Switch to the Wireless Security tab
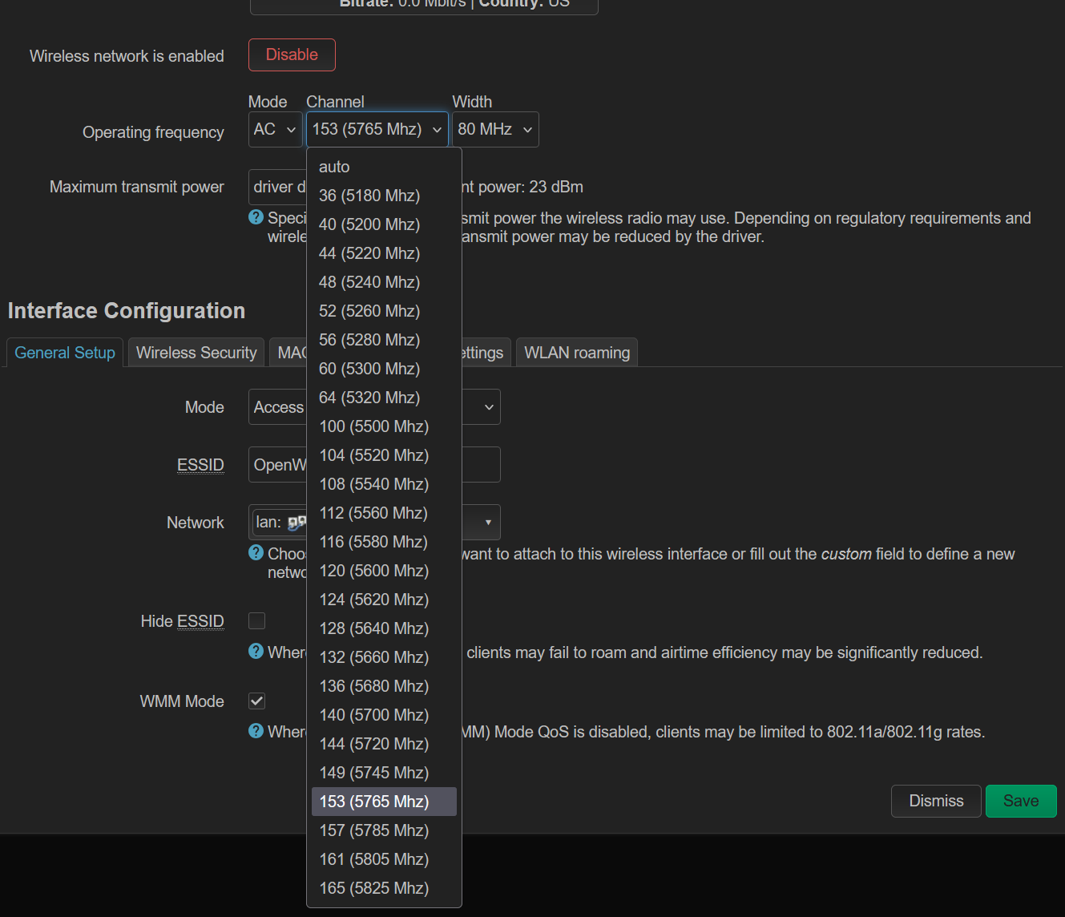This screenshot has height=917, width=1065. click(196, 353)
